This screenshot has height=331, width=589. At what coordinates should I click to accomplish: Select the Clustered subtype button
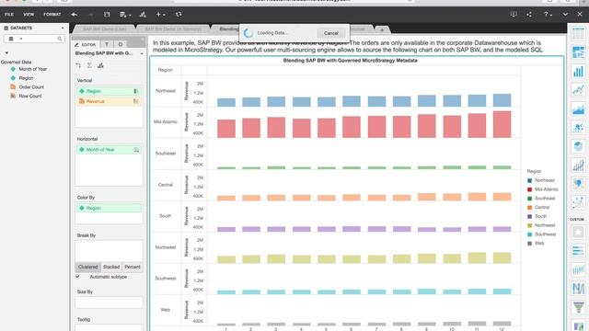[x=88, y=267]
